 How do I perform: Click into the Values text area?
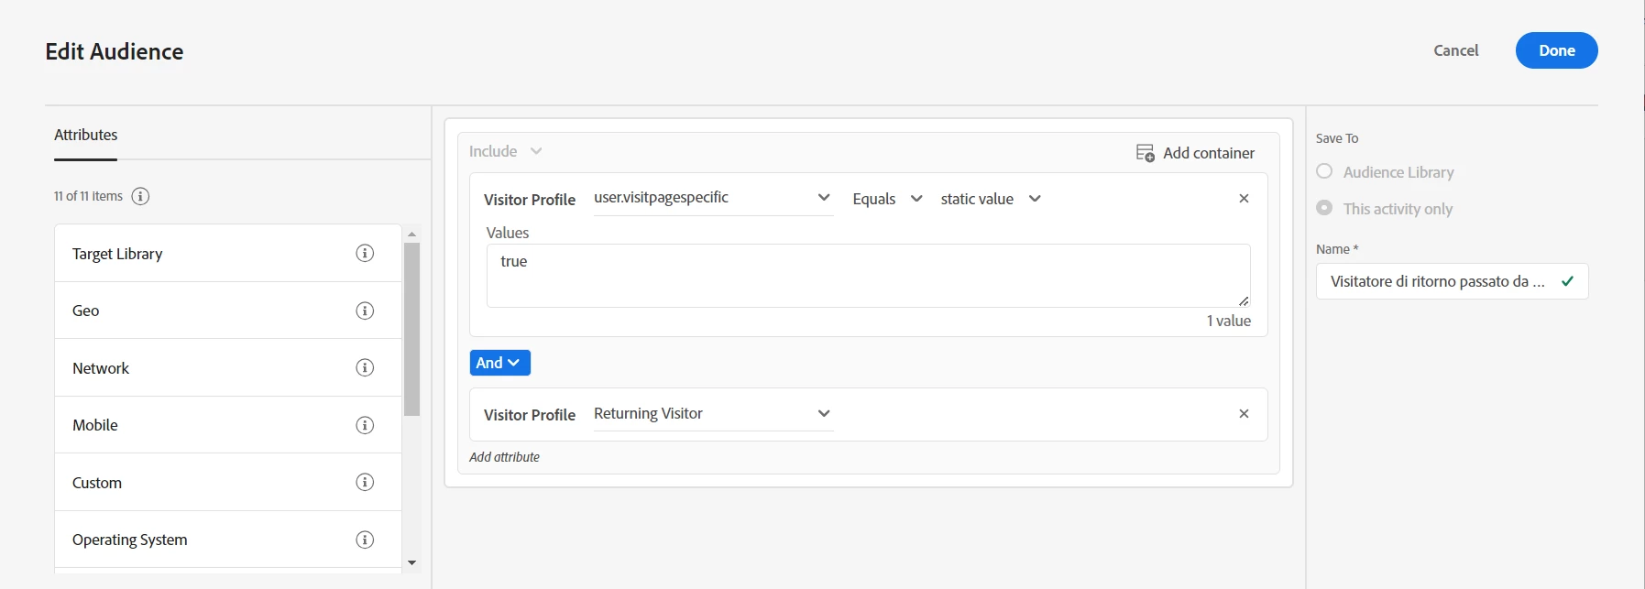(868, 276)
